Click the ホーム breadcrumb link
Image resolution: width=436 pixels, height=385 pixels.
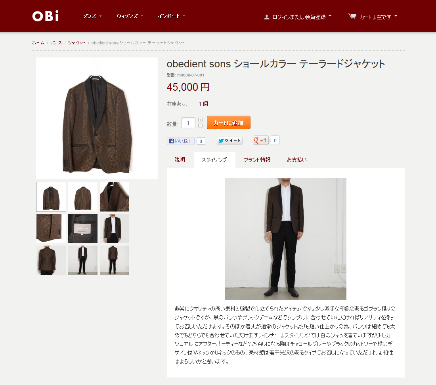click(38, 42)
